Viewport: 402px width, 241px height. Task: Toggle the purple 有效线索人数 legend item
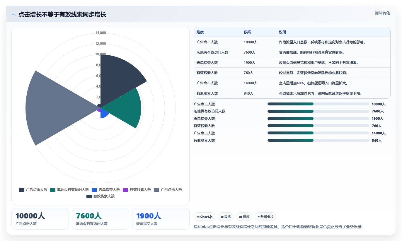pos(137,190)
